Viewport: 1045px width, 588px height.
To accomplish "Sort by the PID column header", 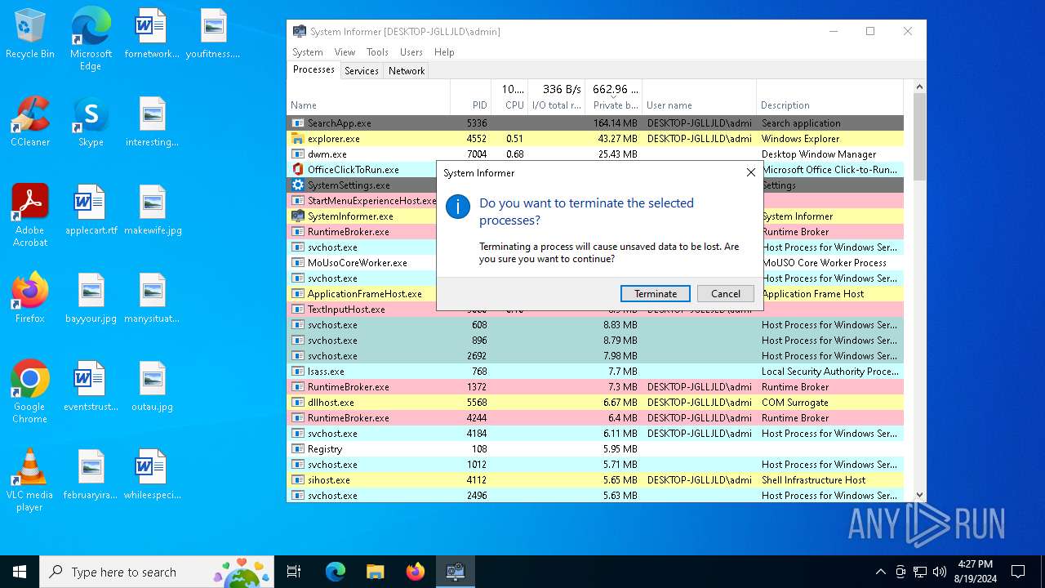I will [x=470, y=97].
